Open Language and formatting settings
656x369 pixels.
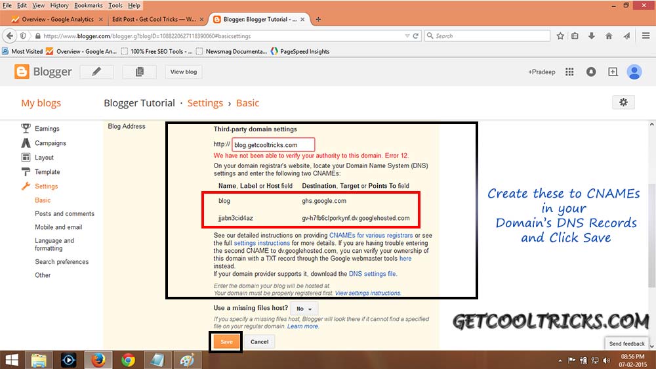pos(54,244)
